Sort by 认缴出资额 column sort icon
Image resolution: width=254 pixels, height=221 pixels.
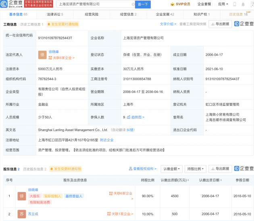pos(188,180)
